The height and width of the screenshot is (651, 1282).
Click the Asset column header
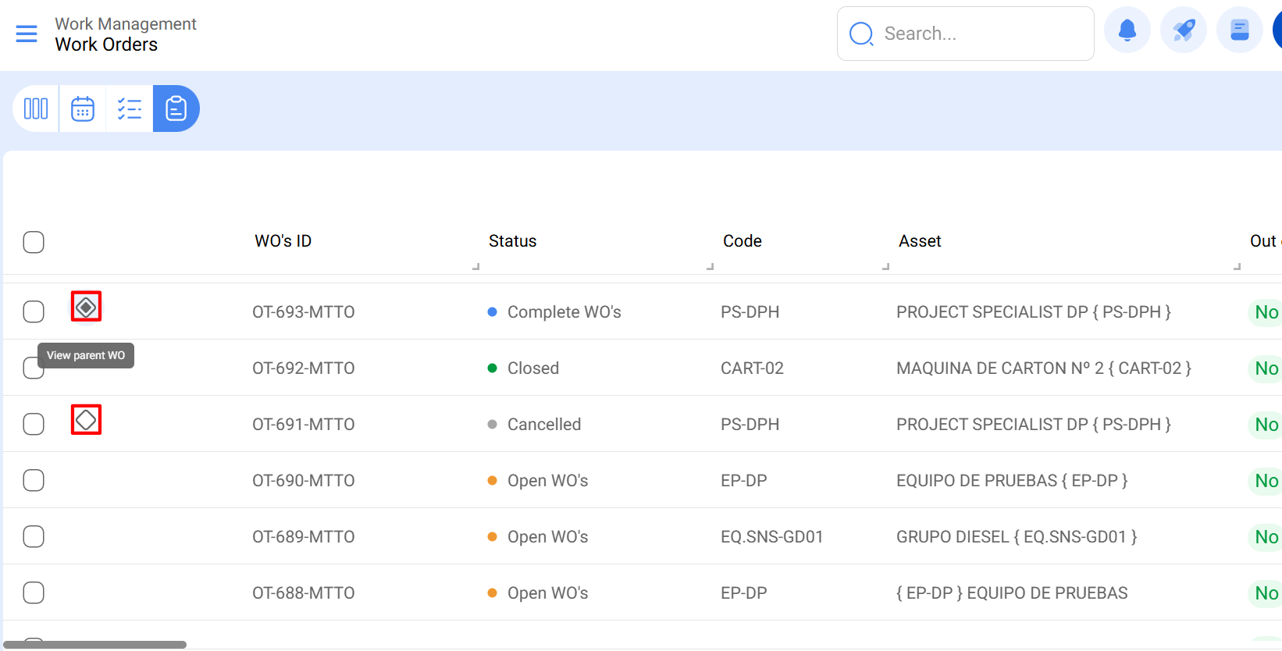pos(920,241)
